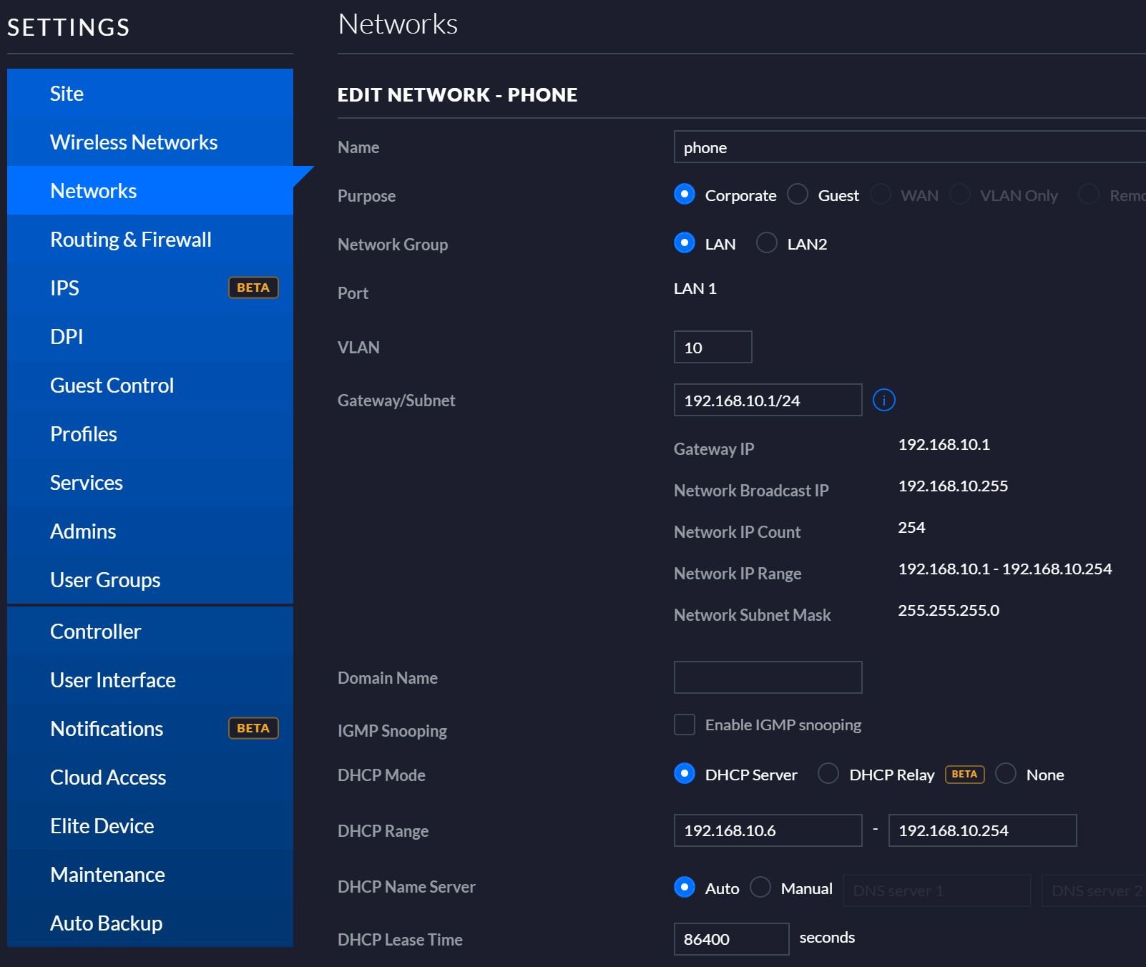This screenshot has height=967, width=1146.
Task: Click the Domain Name field
Action: pos(768,677)
